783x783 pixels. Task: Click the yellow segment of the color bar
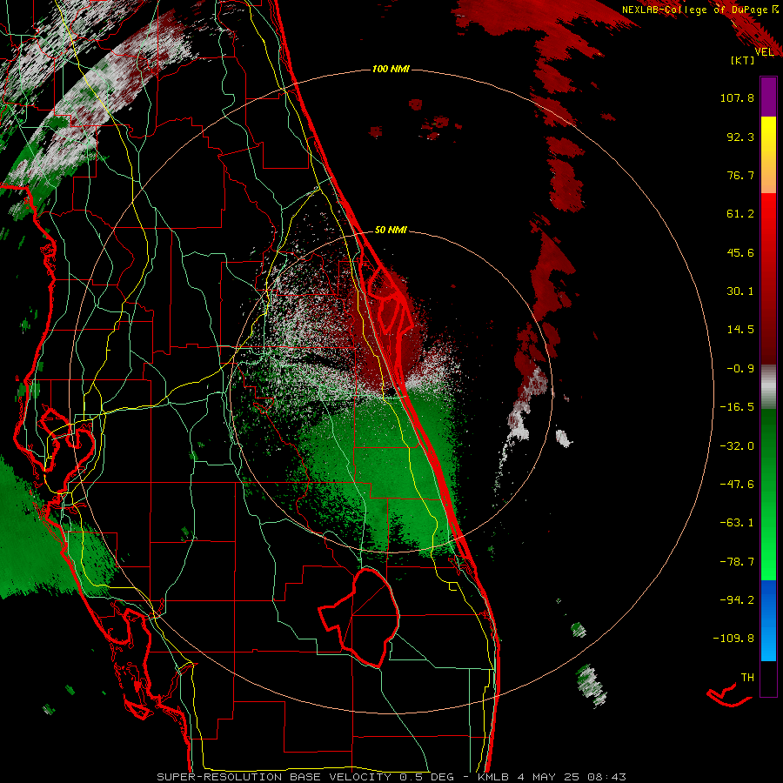click(768, 136)
